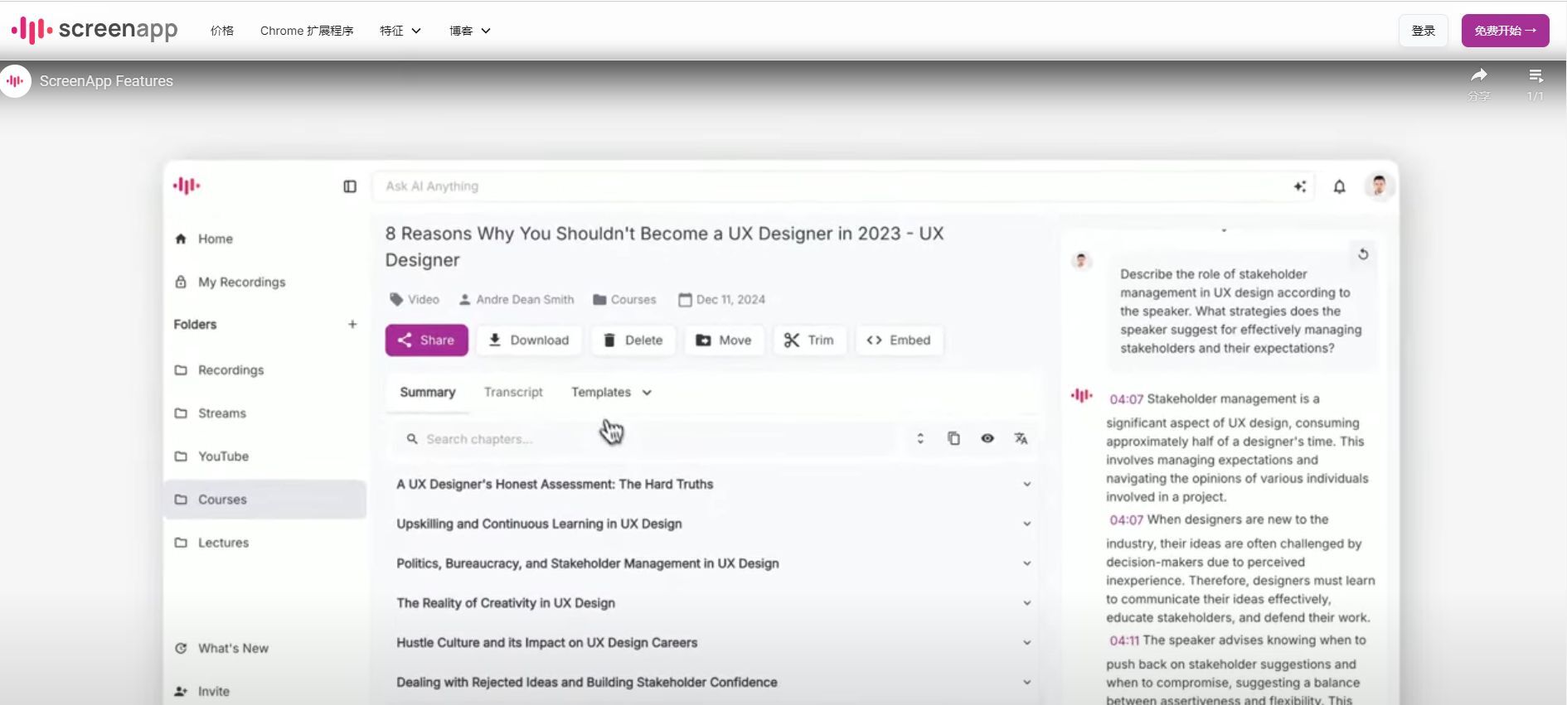Add a new folder with plus icon
The height and width of the screenshot is (705, 1567).
click(x=352, y=324)
